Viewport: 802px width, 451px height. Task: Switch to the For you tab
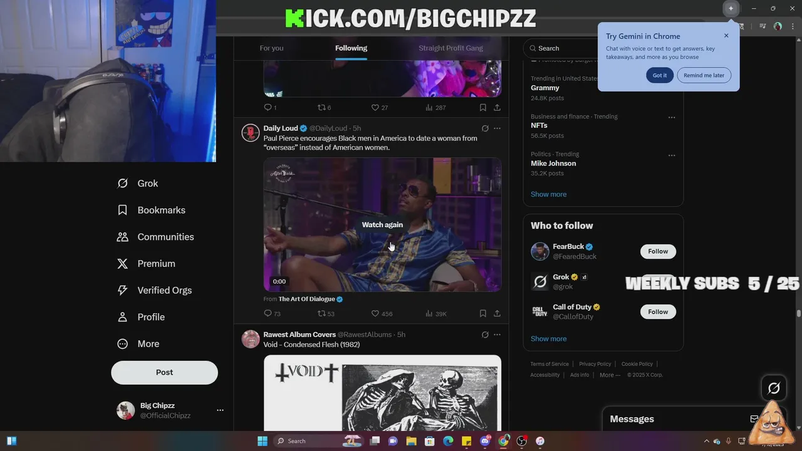271,48
